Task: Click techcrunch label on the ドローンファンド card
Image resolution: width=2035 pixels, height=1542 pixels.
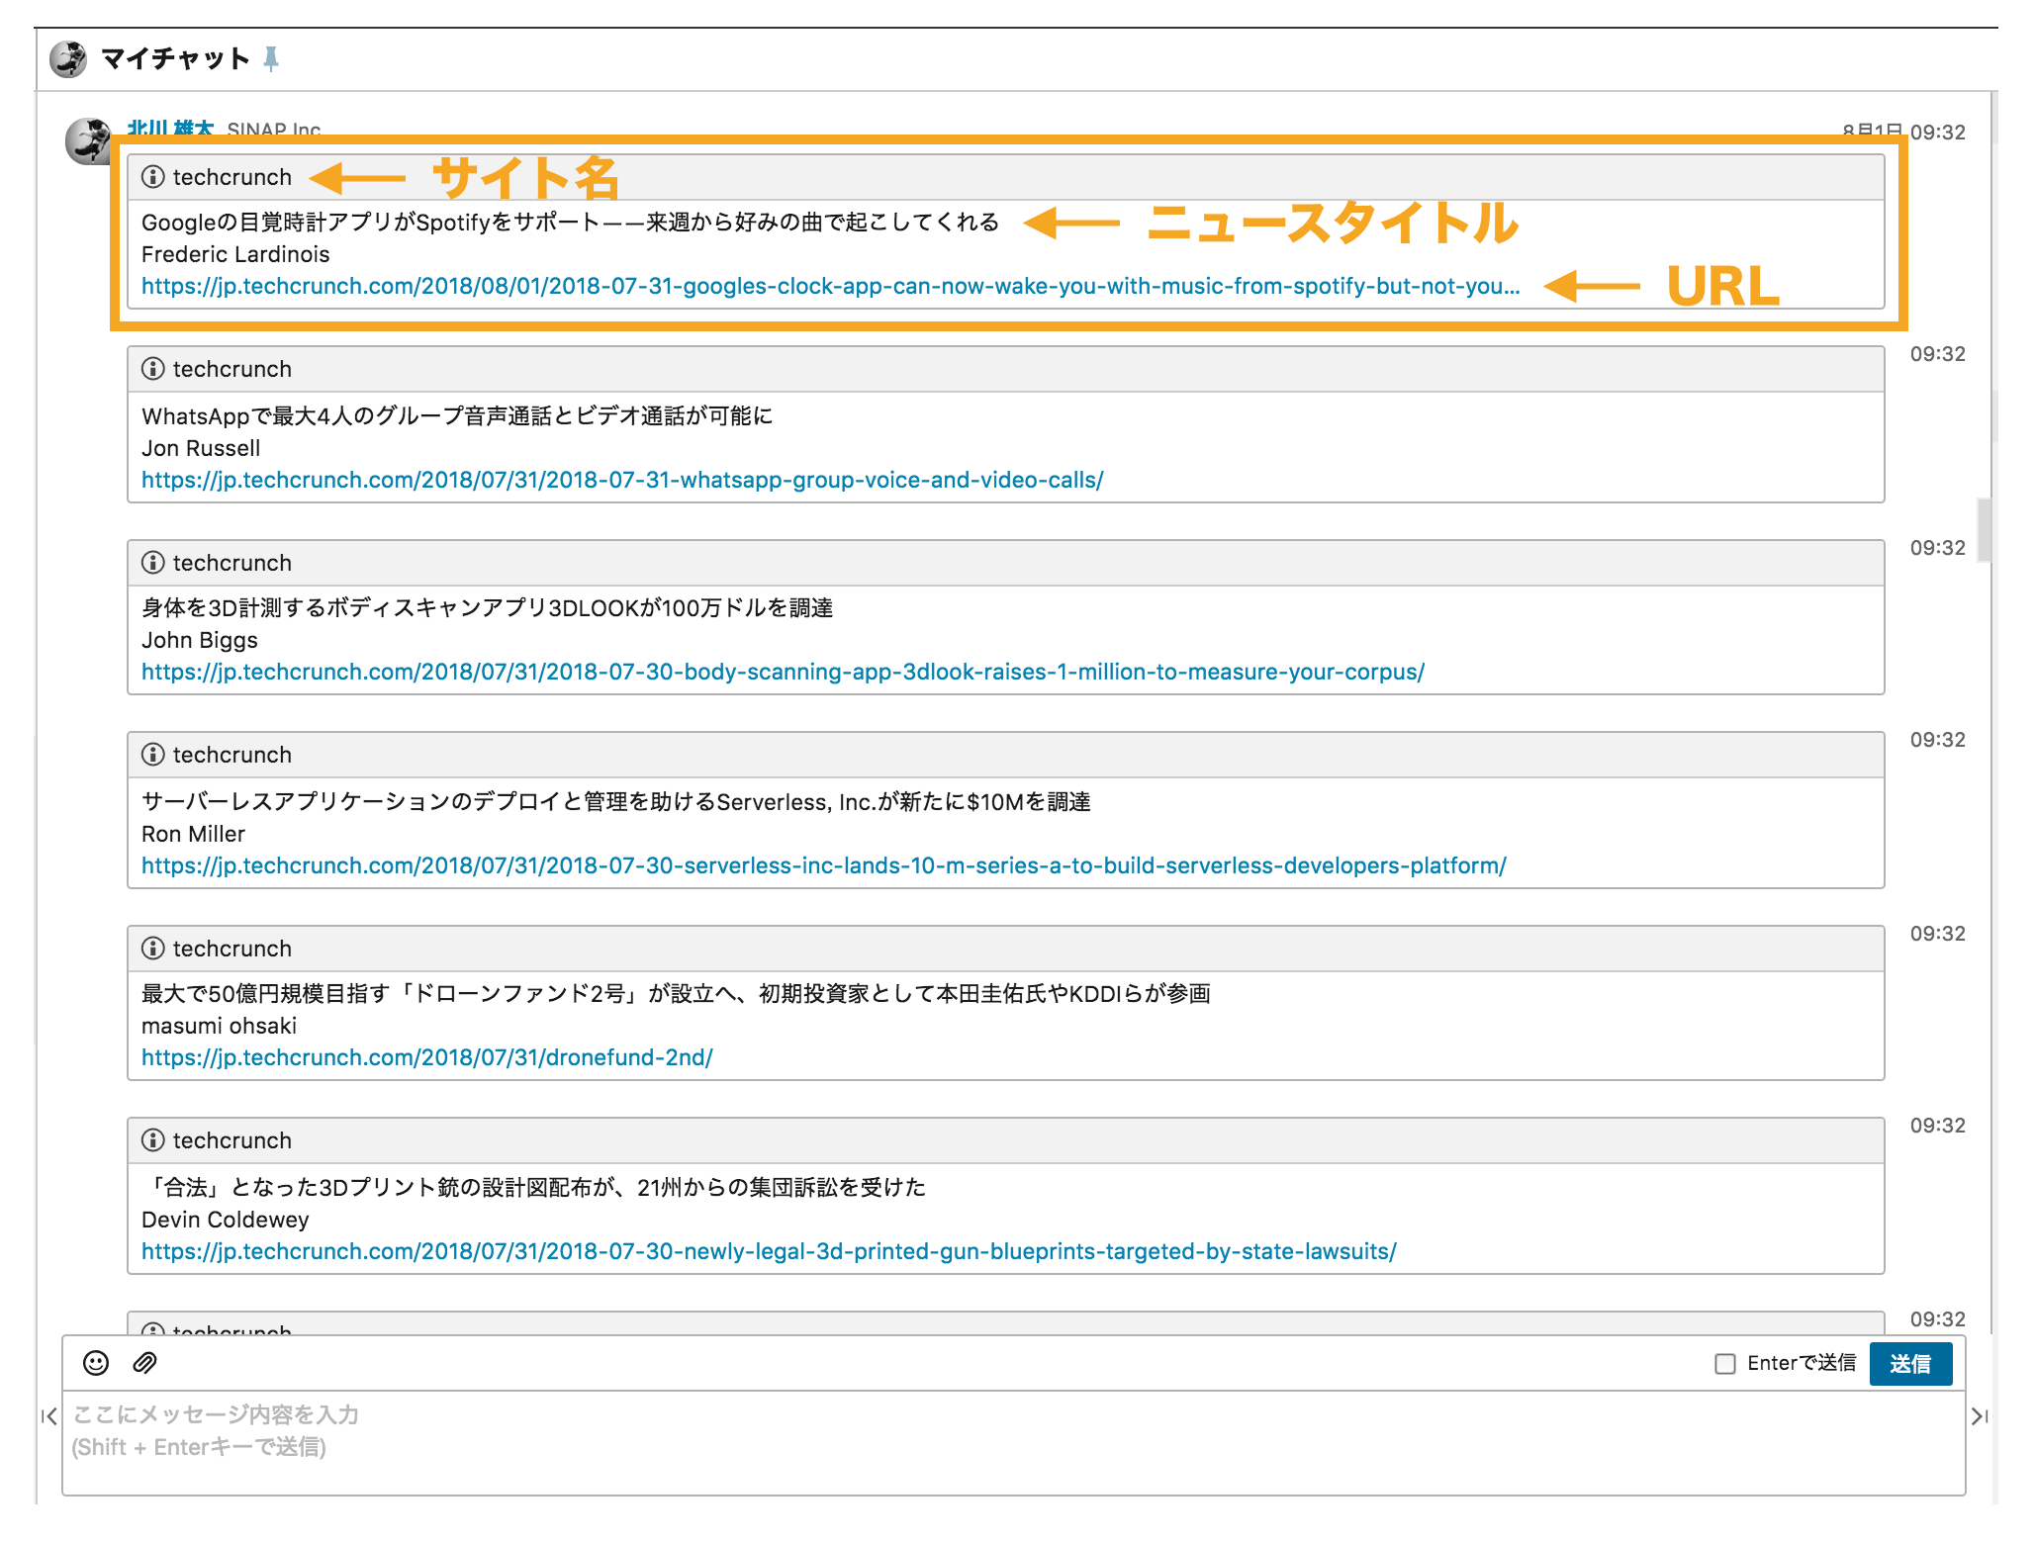Action: pyautogui.click(x=232, y=949)
